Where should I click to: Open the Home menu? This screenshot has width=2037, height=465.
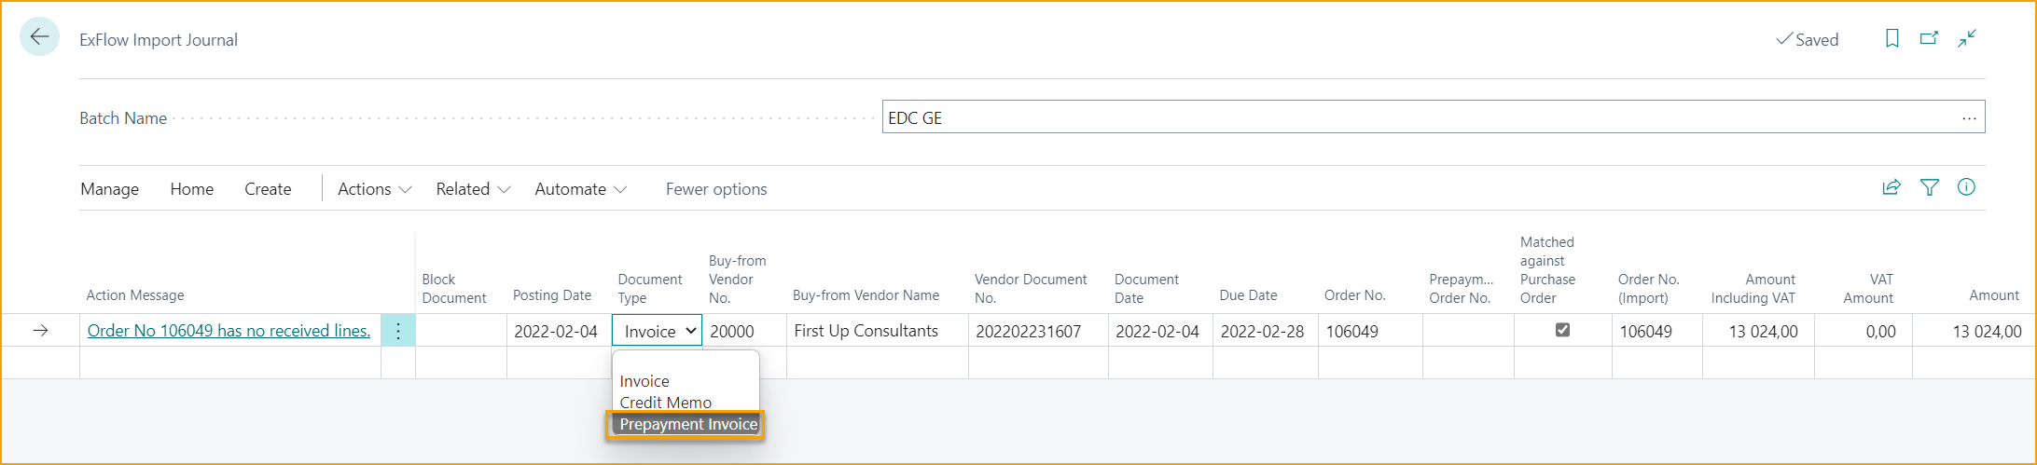pyautogui.click(x=191, y=189)
